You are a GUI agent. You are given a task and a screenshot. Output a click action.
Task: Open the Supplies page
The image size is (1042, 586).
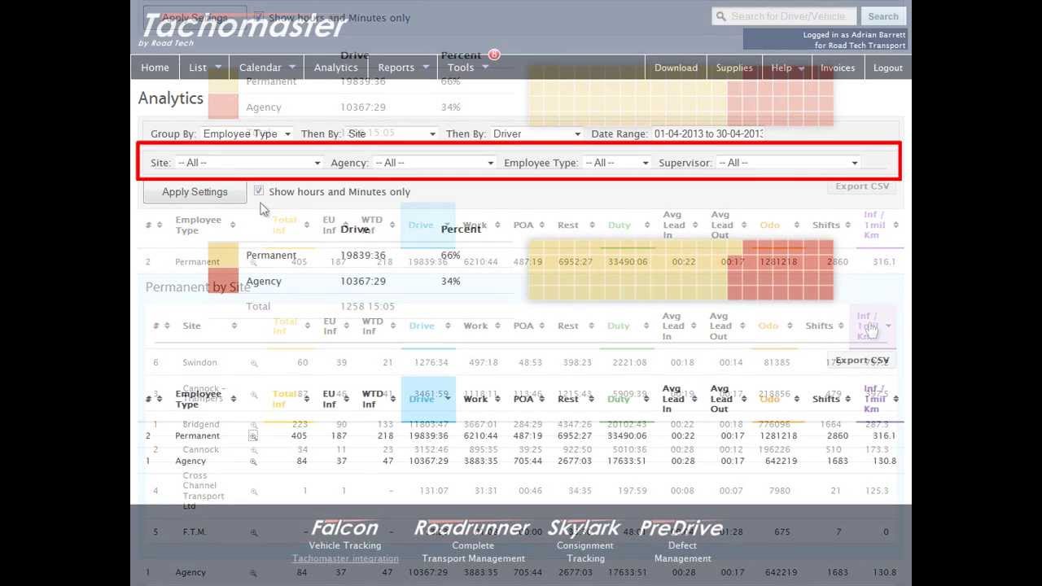pyautogui.click(x=734, y=68)
